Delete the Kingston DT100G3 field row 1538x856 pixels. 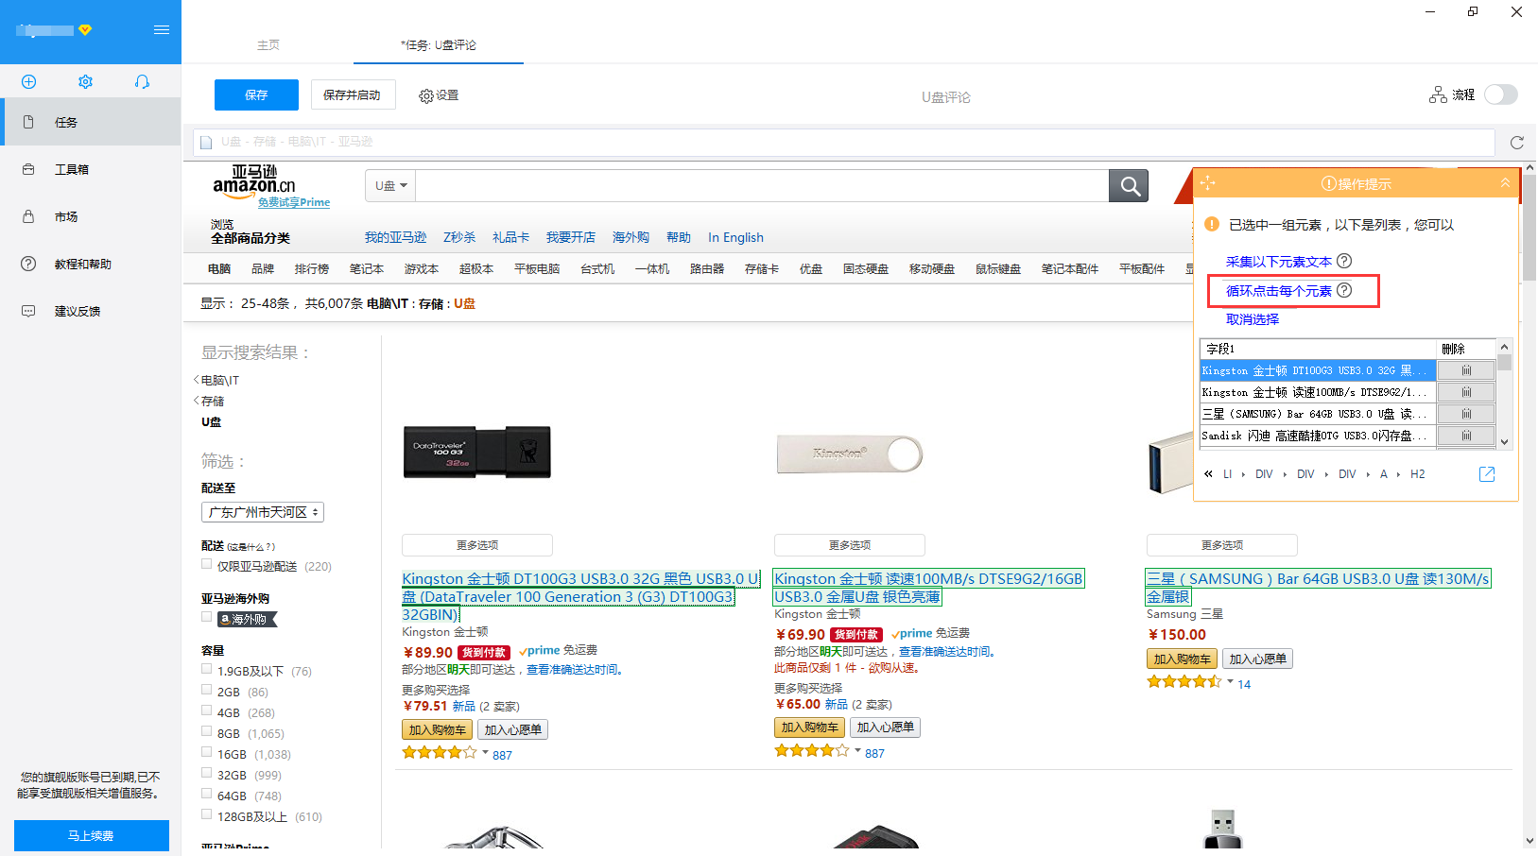coord(1466,370)
